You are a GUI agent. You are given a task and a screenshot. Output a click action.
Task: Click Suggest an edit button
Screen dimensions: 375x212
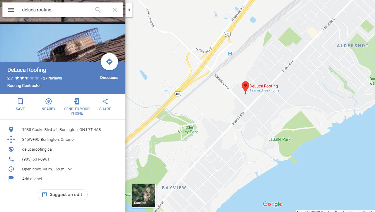click(x=63, y=195)
